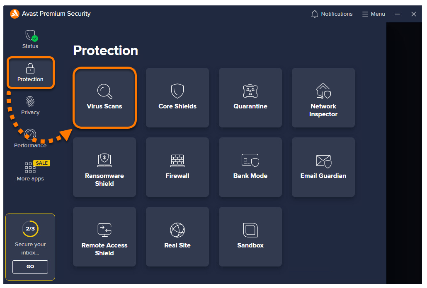Screen dimensions: 427x288
Task: Open Core Shields settings
Action: tap(177, 98)
